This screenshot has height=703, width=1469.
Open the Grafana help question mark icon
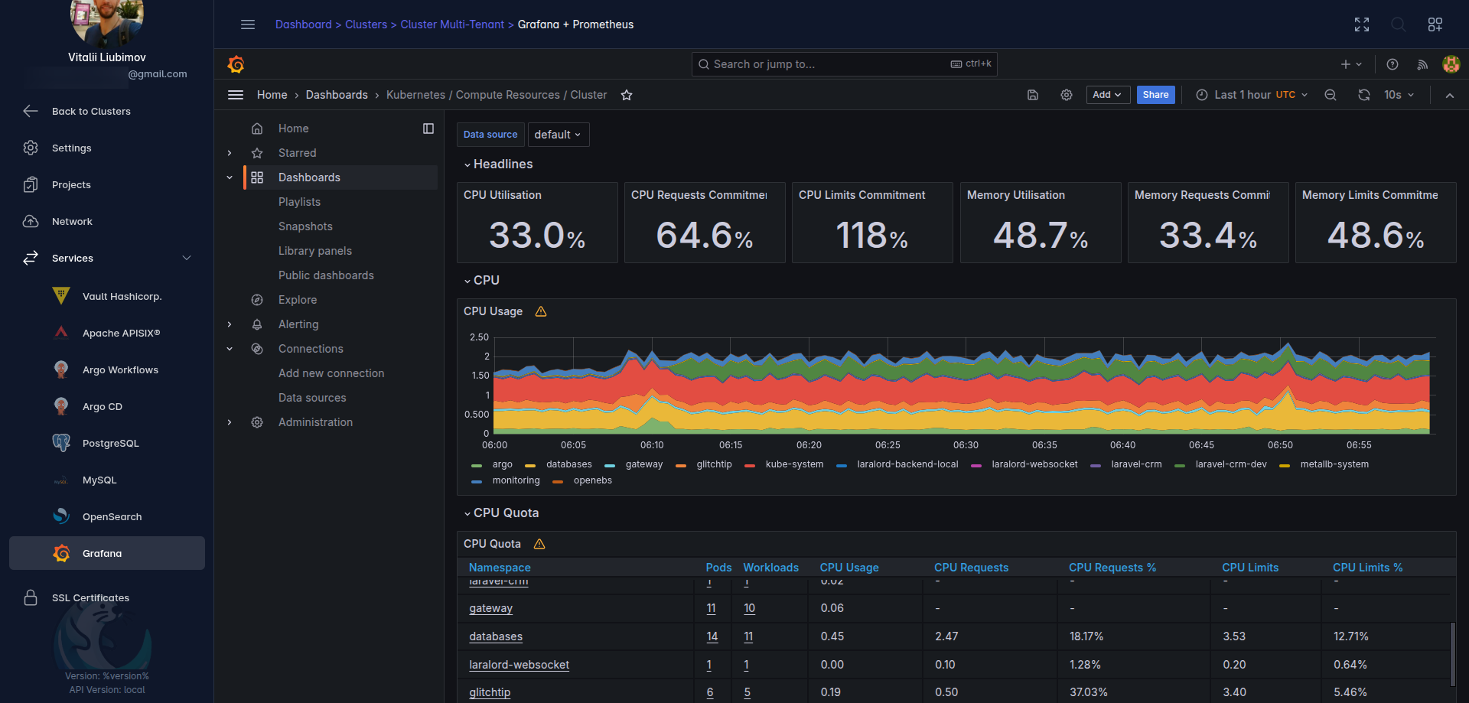tap(1392, 64)
